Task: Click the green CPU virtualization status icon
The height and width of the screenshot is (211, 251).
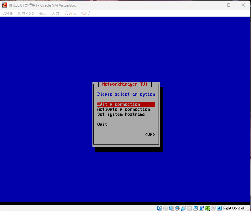Action: point(207,208)
